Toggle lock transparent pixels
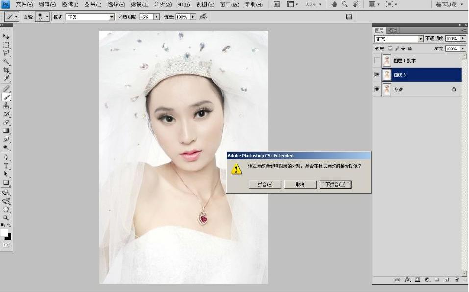The width and height of the screenshot is (469, 292). click(x=390, y=49)
